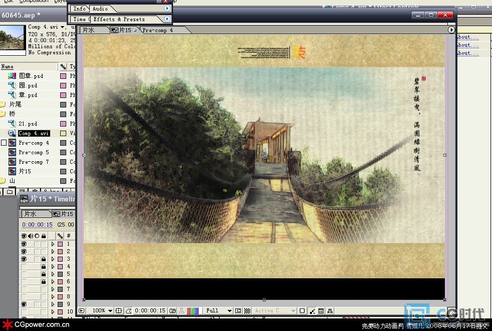492x331 pixels.
Task: Select the 片水 tab in composition viewer
Action: tap(89, 30)
